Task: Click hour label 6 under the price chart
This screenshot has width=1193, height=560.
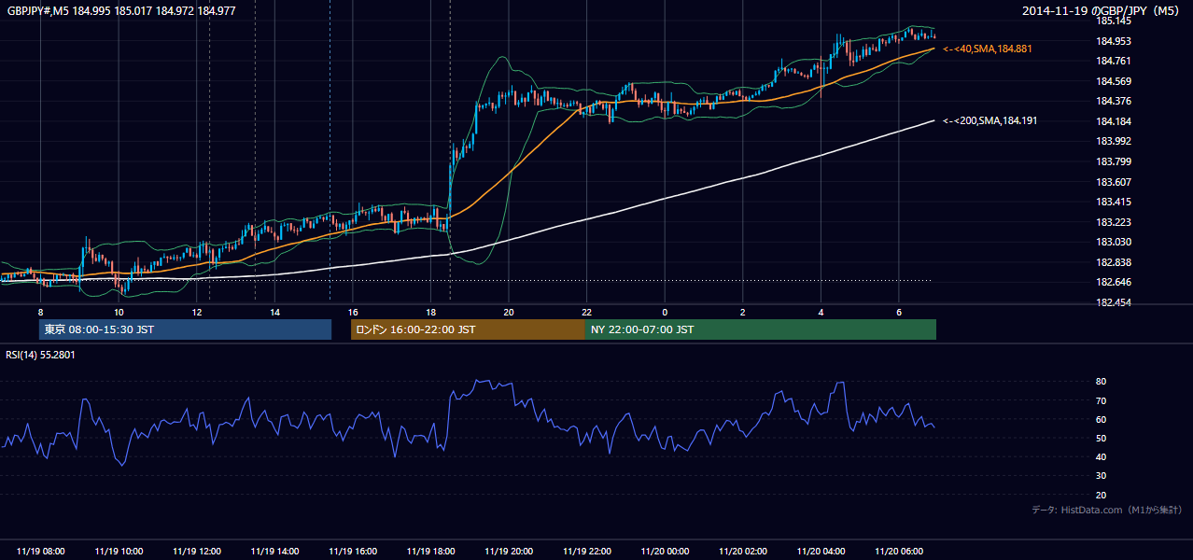Action: coord(899,312)
